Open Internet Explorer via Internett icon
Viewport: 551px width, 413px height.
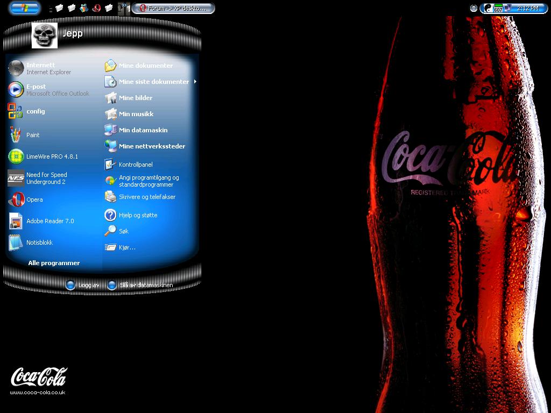click(16, 68)
